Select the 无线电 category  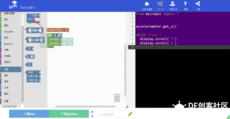pos(10,56)
